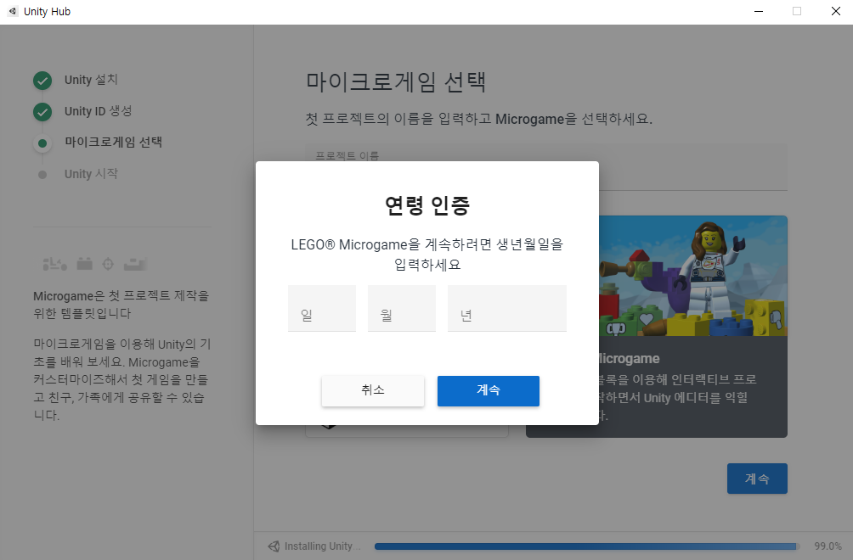Click the background 계속 button below microgame cards

click(757, 479)
